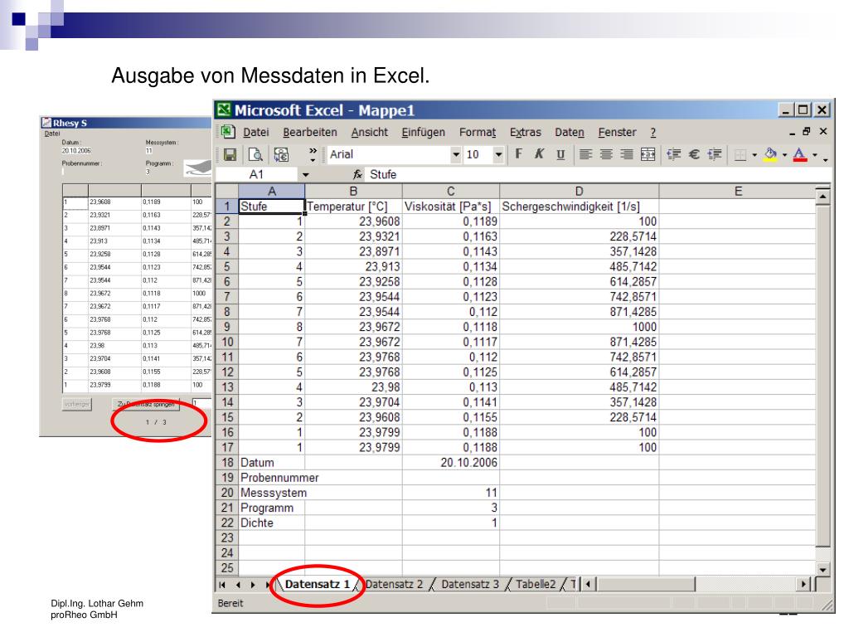Open the Einfügen menu
The height and width of the screenshot is (637, 849).
(x=423, y=132)
